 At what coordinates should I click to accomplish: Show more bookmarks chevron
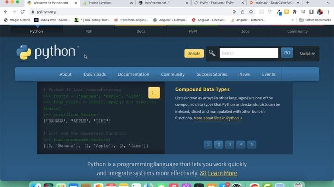coord(293,20)
